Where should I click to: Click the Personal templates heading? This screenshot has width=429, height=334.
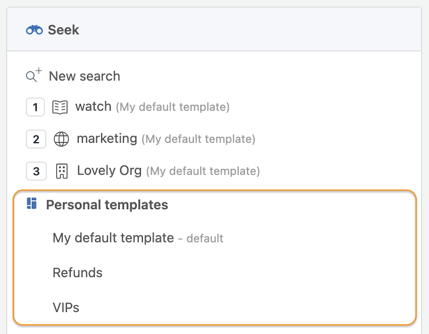coord(107,205)
